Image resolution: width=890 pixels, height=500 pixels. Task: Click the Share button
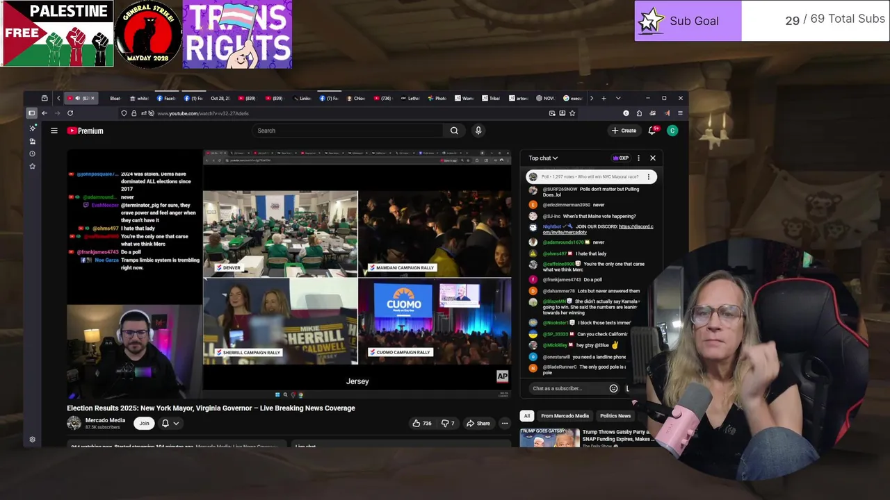[x=478, y=423]
